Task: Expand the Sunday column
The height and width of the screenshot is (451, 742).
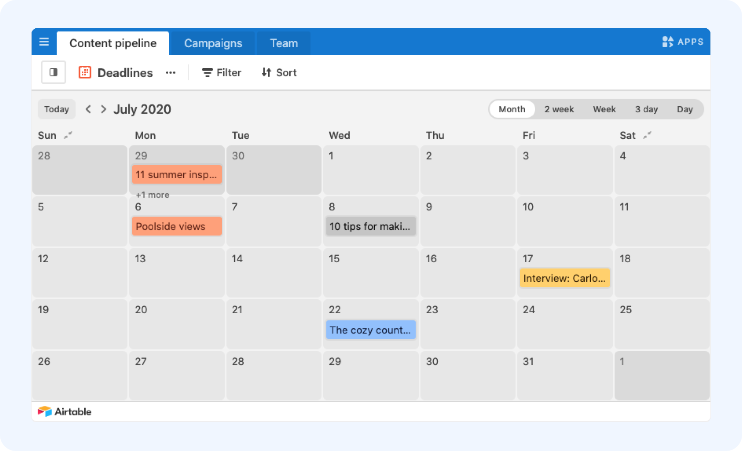Action: (68, 135)
